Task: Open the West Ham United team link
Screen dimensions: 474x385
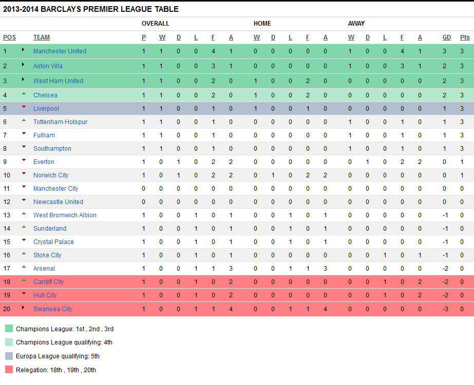Action: pos(58,81)
